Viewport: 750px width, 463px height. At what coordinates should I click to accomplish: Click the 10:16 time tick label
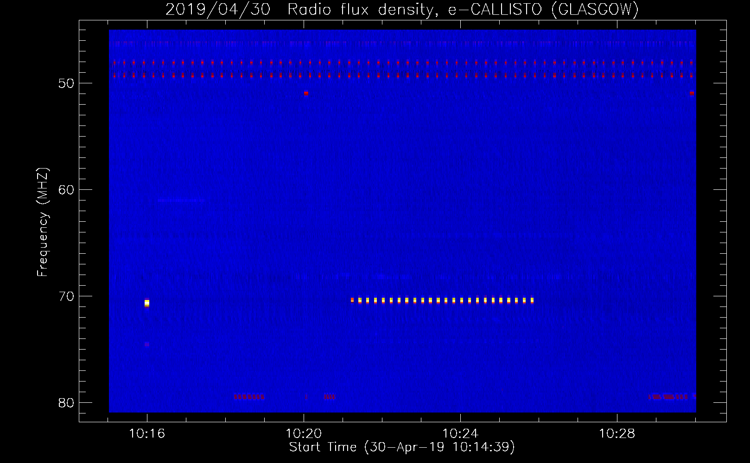pyautogui.click(x=147, y=434)
